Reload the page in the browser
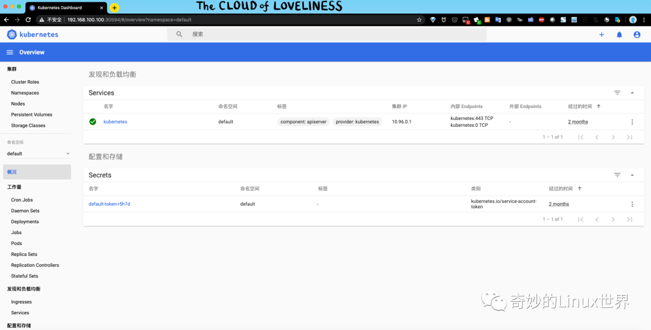Image resolution: width=651 pixels, height=330 pixels. (28, 19)
